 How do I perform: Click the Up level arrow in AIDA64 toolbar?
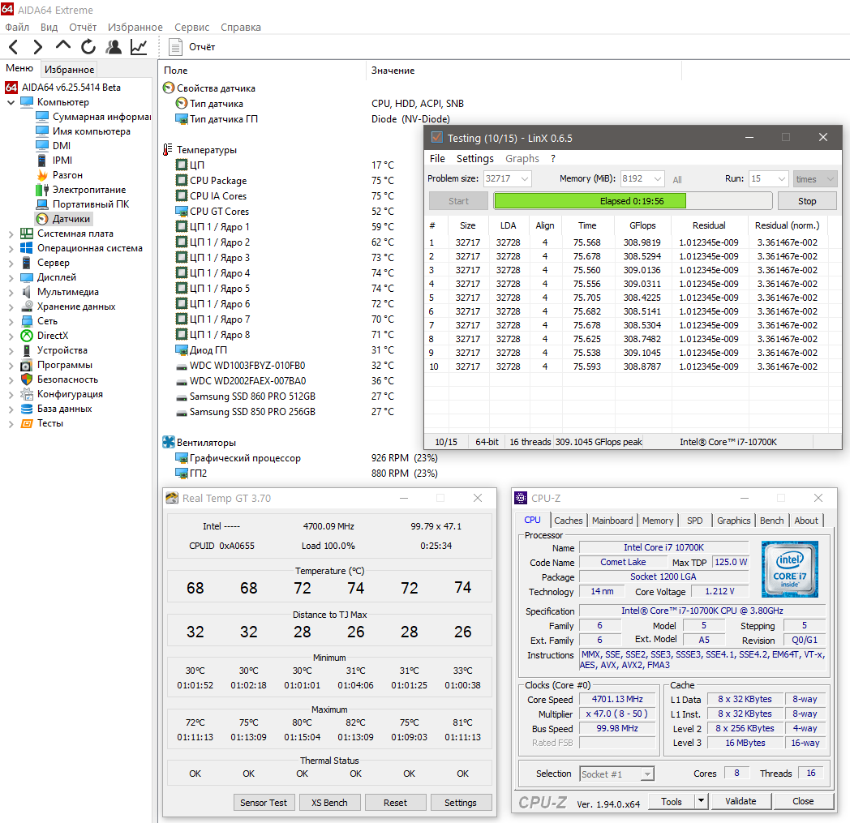pos(63,46)
